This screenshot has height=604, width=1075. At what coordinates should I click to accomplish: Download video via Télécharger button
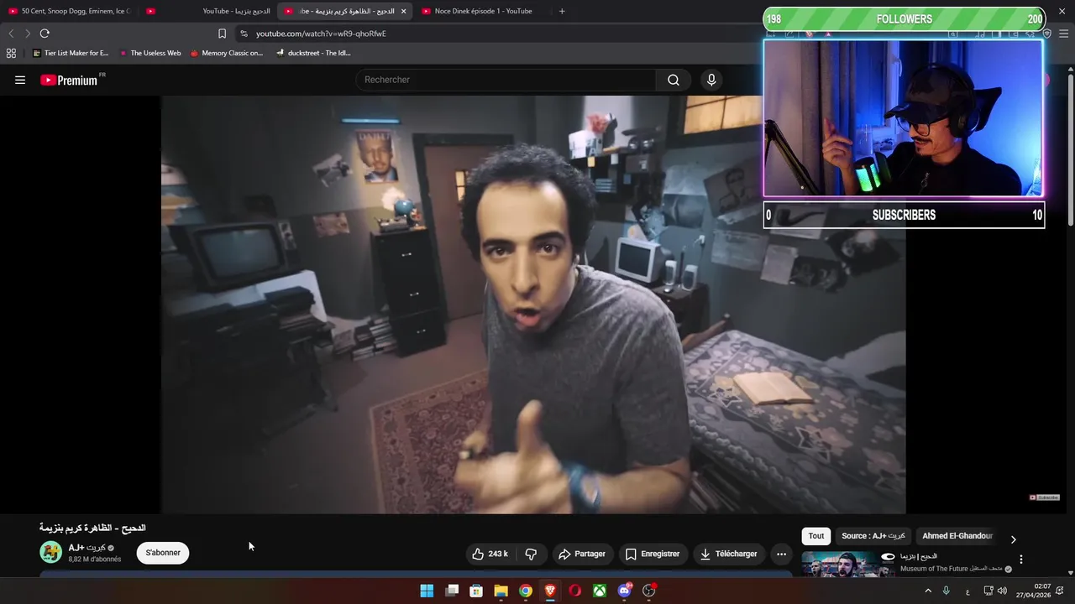pos(729,554)
